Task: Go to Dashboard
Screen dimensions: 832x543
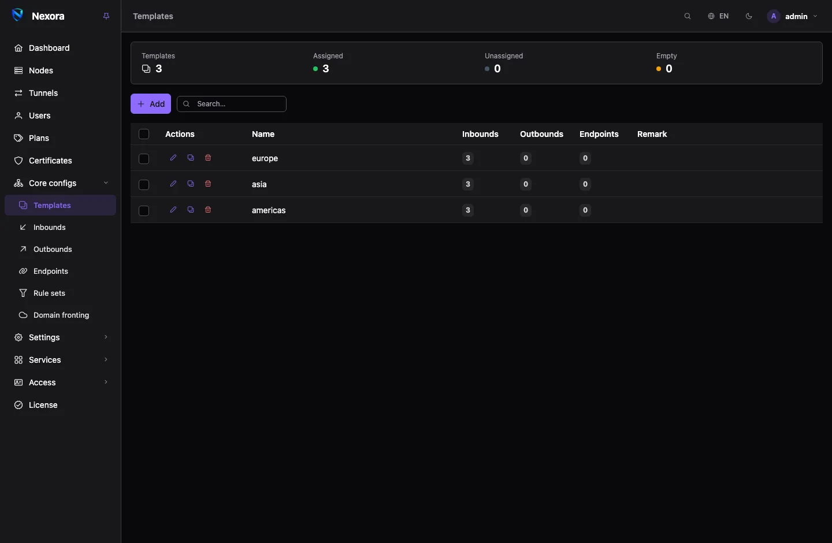Action: click(x=61, y=48)
